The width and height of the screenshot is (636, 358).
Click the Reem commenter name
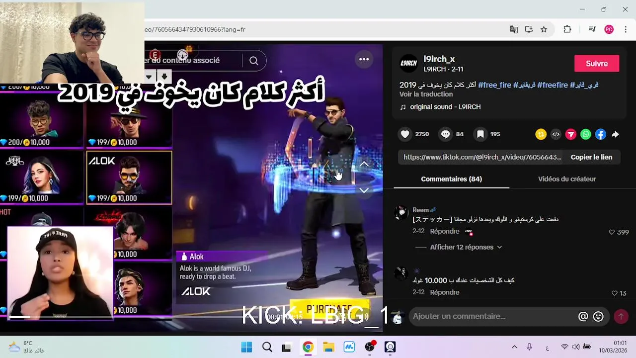[420, 210]
